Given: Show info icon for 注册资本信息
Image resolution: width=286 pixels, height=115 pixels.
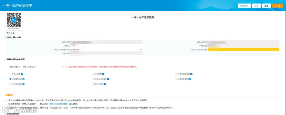Looking at the screenshot, I should pyautogui.click(x=23, y=84).
